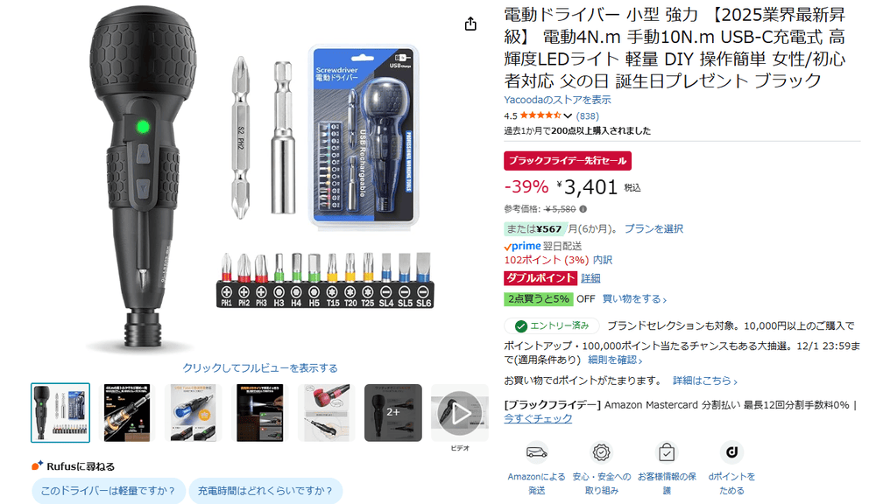Click the share icon above product image
The width and height of the screenshot is (876, 504).
coord(470,24)
